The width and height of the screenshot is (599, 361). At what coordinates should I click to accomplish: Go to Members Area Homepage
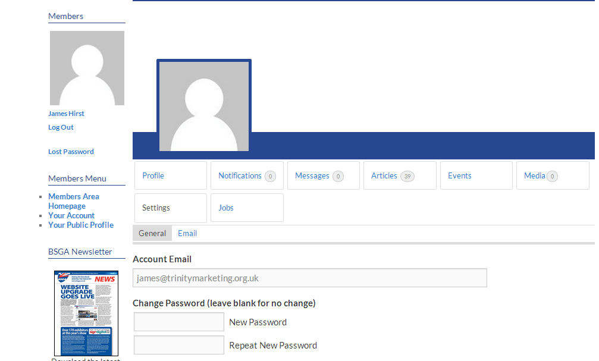[x=73, y=201]
